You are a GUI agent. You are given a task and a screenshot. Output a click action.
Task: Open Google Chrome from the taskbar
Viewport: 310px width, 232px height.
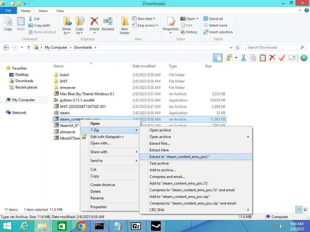coord(81,226)
